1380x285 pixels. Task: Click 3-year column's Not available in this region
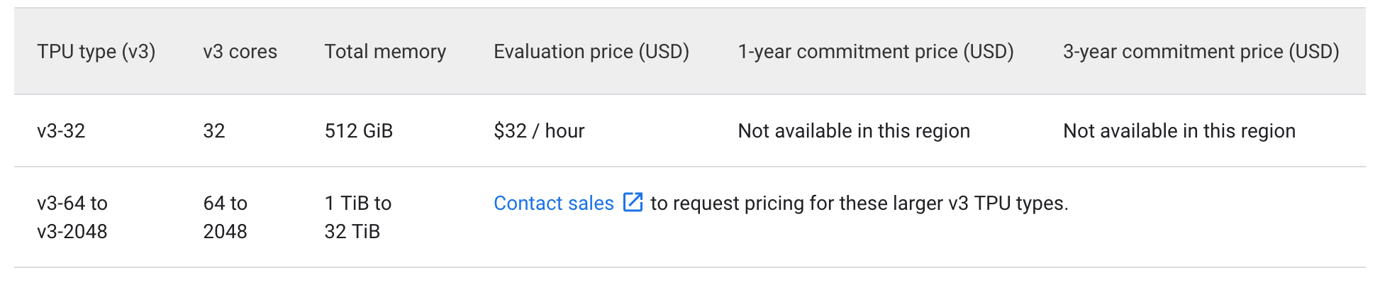pyautogui.click(x=1179, y=131)
